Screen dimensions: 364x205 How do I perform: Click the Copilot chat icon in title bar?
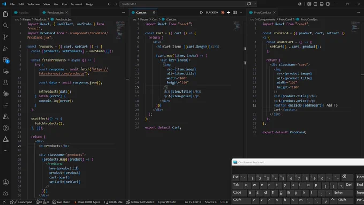point(249,4)
